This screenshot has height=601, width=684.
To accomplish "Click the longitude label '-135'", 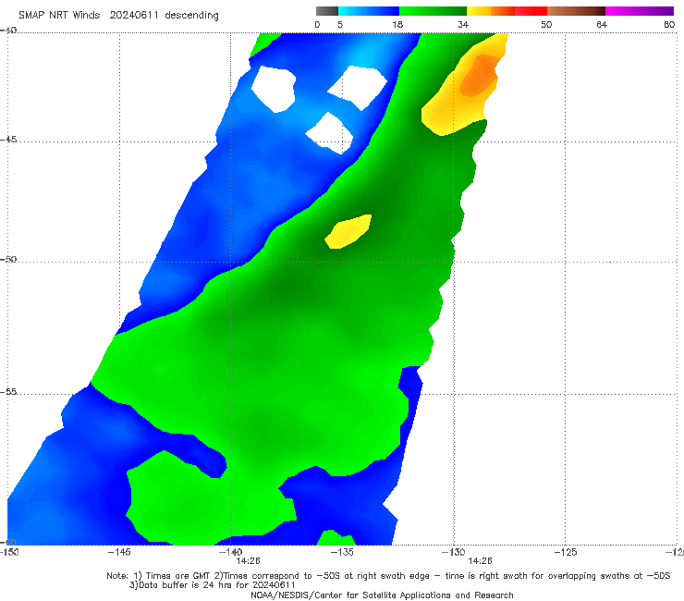I will [342, 552].
